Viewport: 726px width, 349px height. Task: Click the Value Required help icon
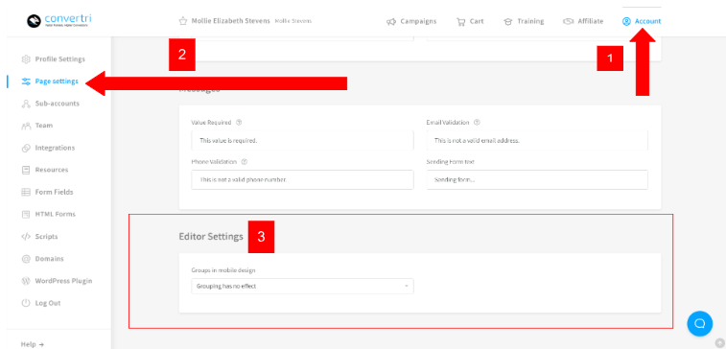pos(239,123)
